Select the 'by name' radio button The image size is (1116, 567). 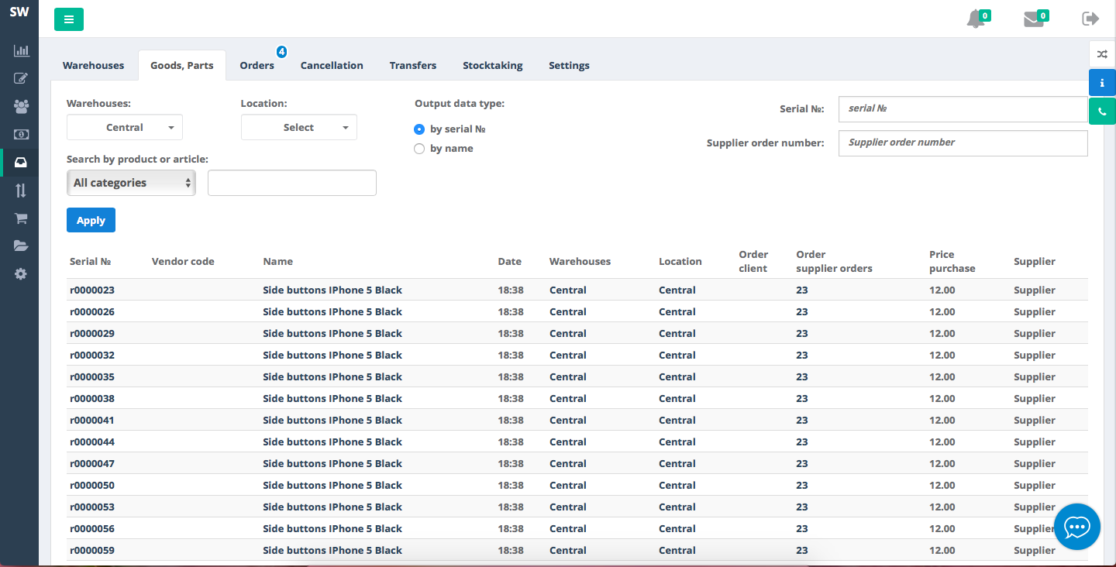[419, 149]
